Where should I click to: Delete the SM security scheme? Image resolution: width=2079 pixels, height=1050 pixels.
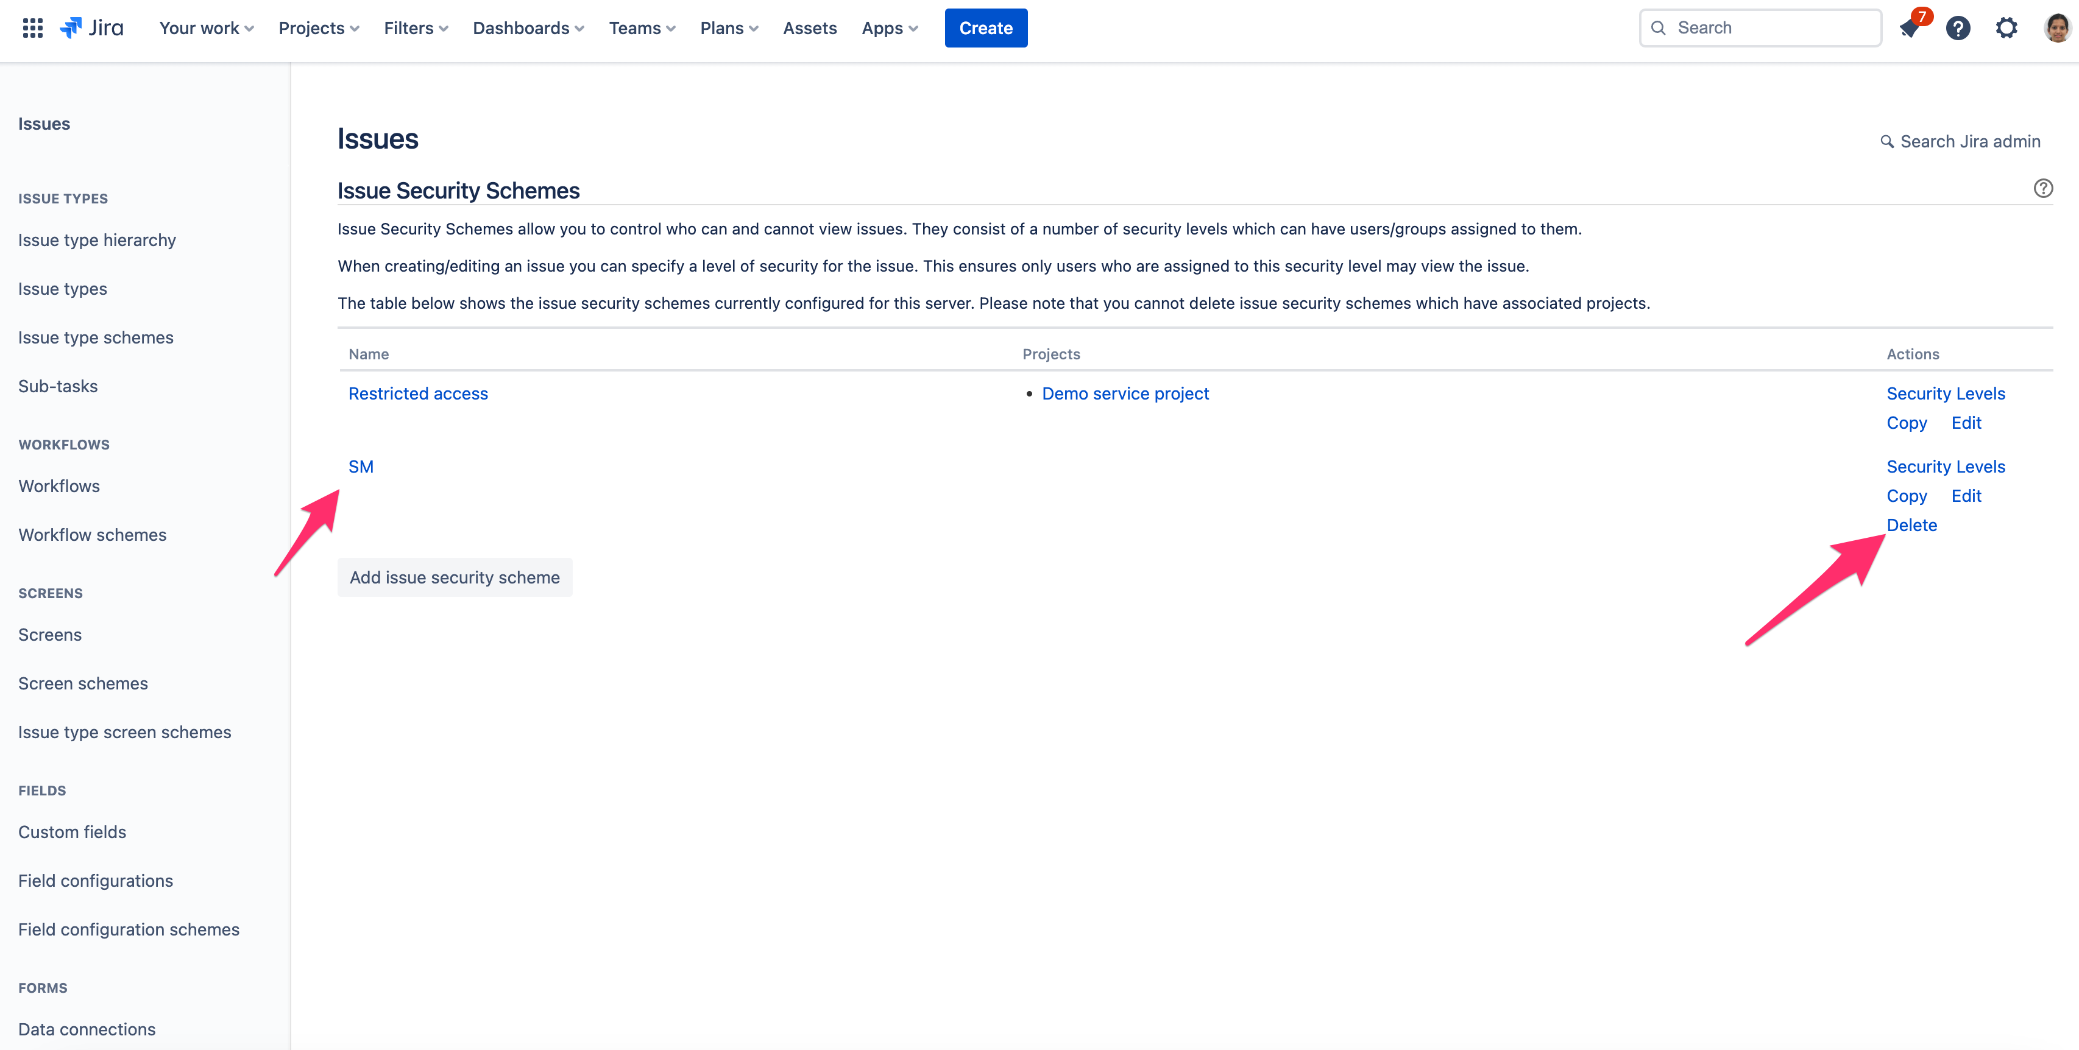pos(1911,525)
